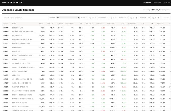The image size is (171, 111).
Task: Click the P/TBV filter stepper arrows
Action: coord(95,18)
